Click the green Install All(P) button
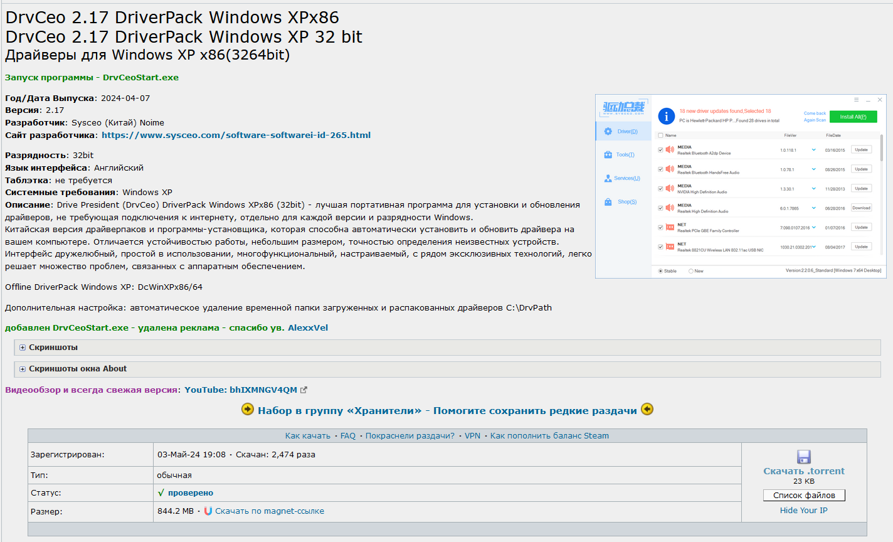893x542 pixels. coord(853,117)
